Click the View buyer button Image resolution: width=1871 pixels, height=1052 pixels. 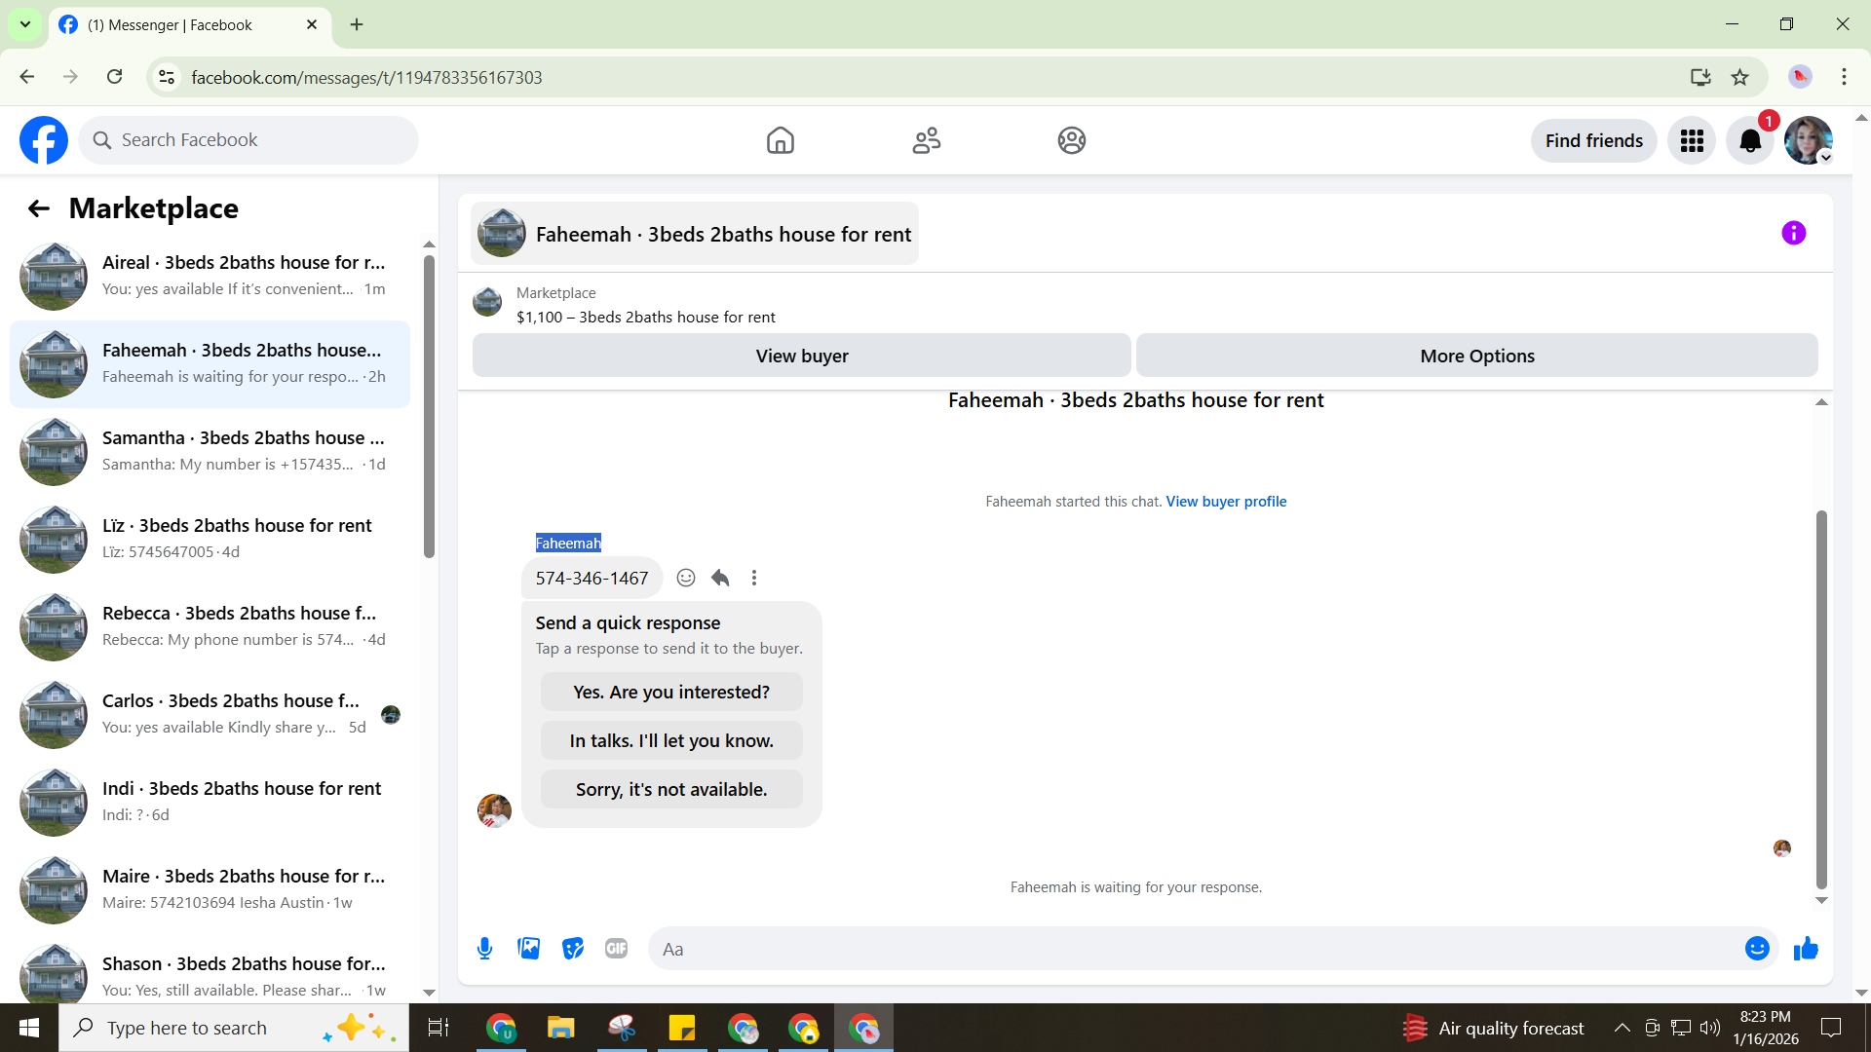801,356
